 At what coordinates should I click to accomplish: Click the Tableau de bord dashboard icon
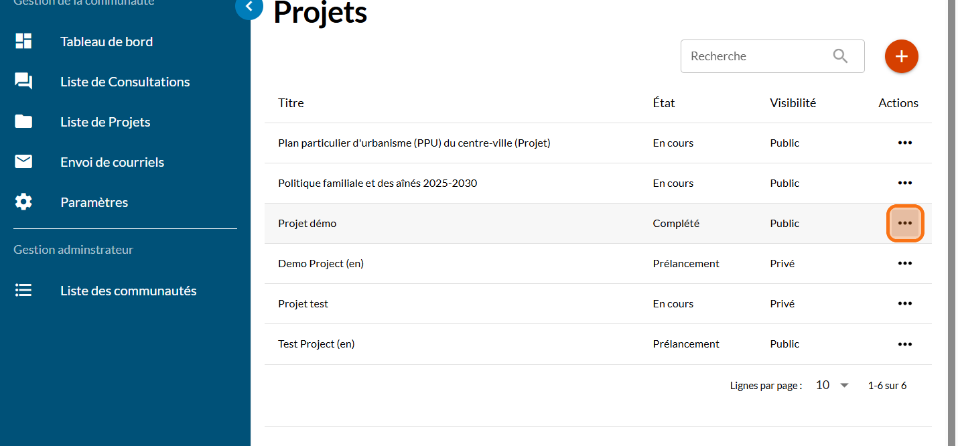pyautogui.click(x=23, y=41)
